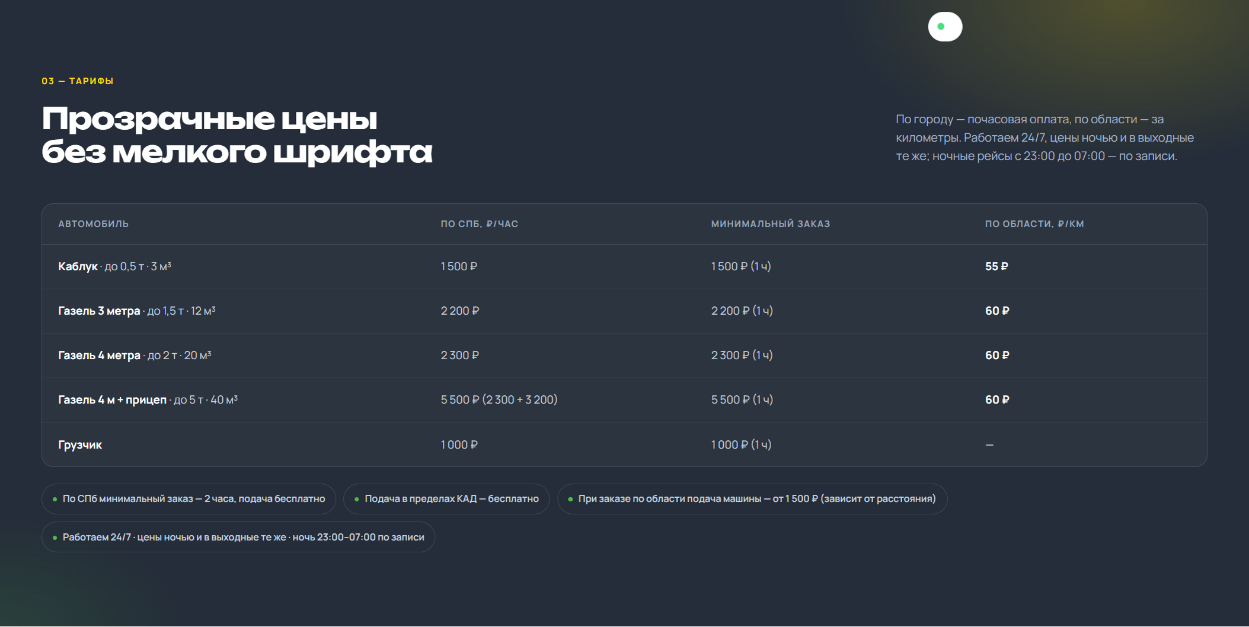The width and height of the screenshot is (1249, 627).
Task: Click the chip "По СПб минимальный заказ — 2 часа"
Action: pos(189,499)
